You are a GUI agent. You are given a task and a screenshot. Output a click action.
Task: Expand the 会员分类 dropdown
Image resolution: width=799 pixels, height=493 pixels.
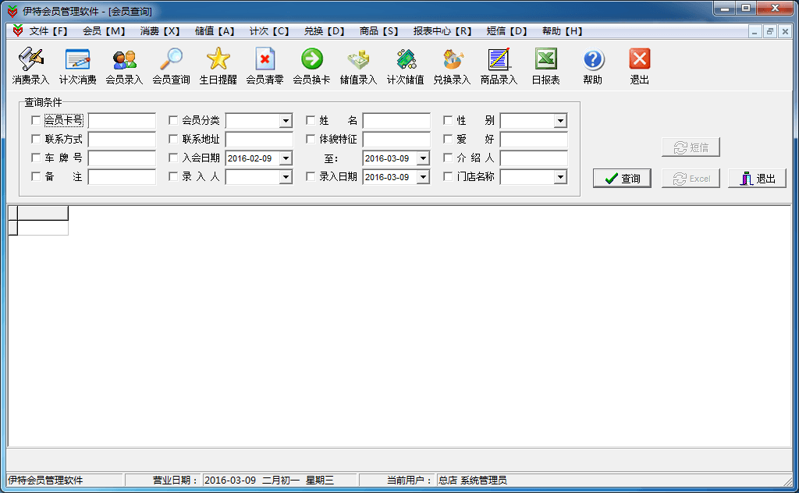click(286, 121)
